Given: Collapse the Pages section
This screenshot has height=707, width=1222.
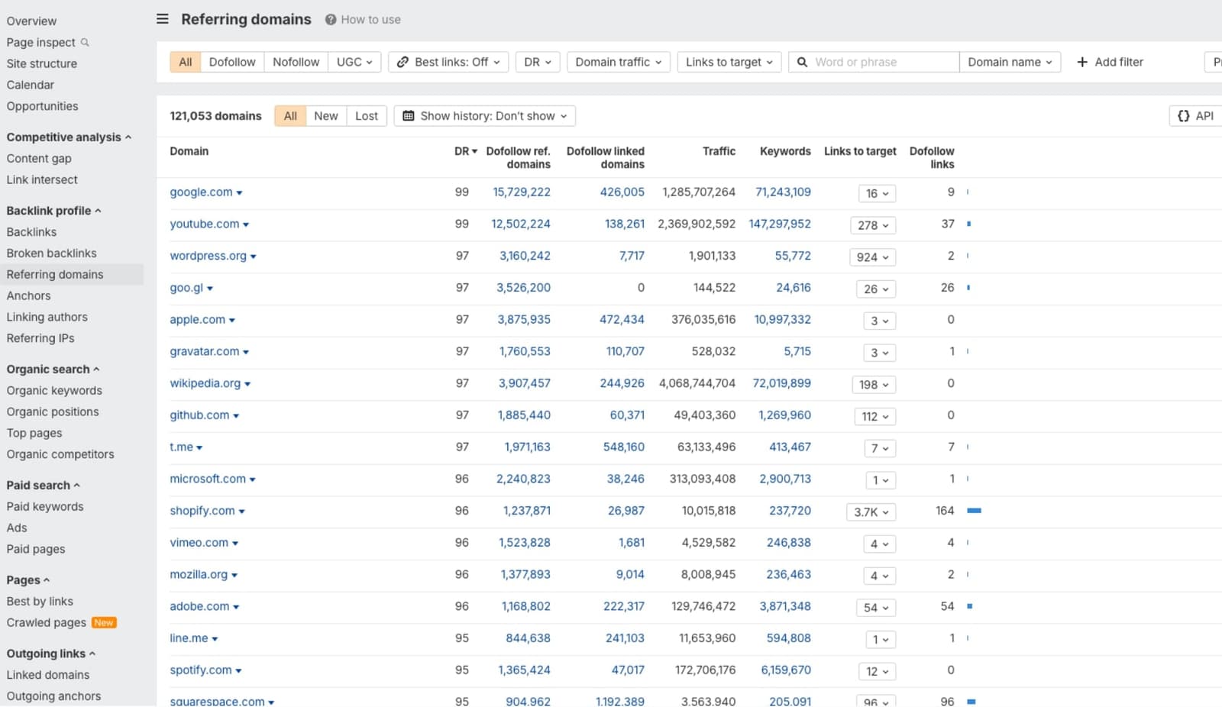Looking at the screenshot, I should click(27, 580).
